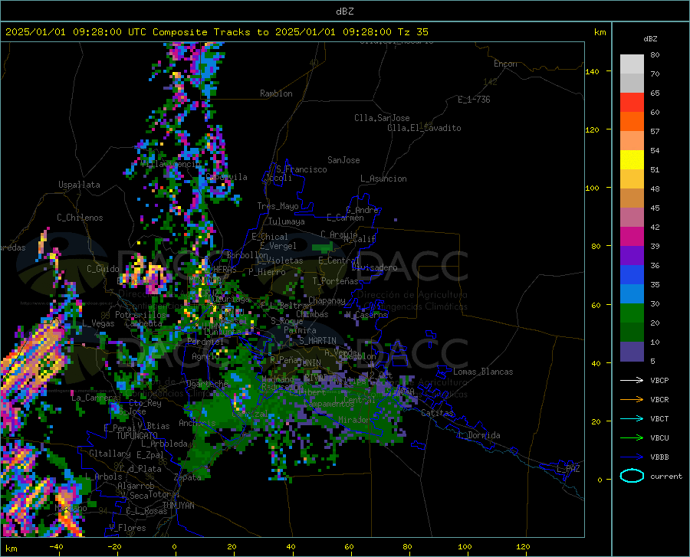
Task: Click the 80 km tick on the vertical axis
Action: pyautogui.click(x=596, y=246)
